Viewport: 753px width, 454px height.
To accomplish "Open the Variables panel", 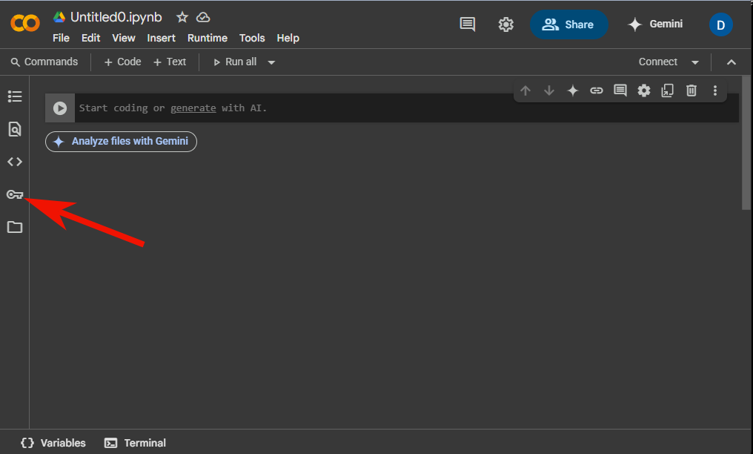I will [x=53, y=443].
